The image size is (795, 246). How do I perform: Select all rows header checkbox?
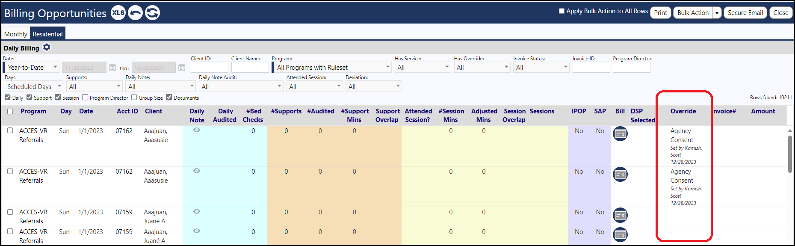10,111
